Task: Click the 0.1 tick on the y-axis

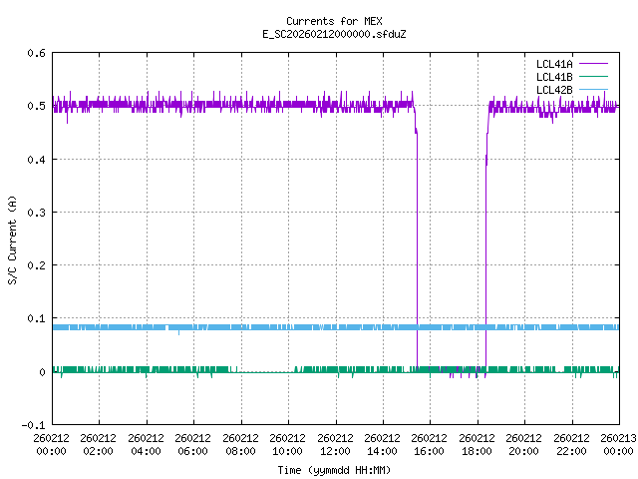Action: click(35, 319)
